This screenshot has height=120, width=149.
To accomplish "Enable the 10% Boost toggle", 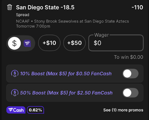I will [131, 74].
